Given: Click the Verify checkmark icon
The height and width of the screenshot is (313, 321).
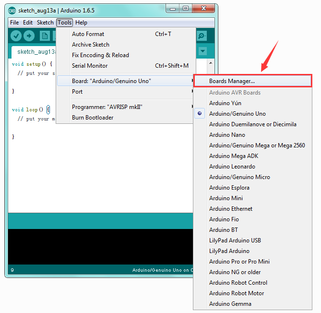Looking at the screenshot, I should click(x=16, y=36).
